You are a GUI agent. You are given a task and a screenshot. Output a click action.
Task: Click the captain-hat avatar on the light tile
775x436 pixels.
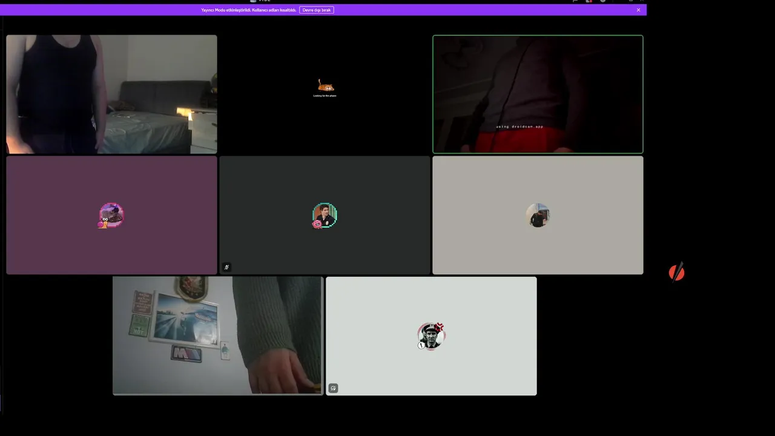[x=431, y=336]
